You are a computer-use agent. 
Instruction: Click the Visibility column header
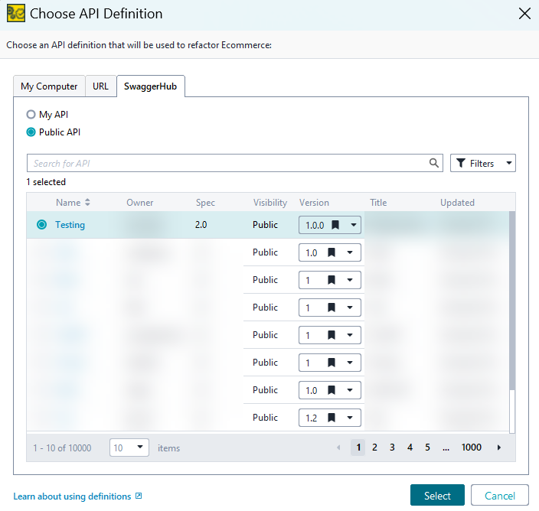tap(270, 203)
